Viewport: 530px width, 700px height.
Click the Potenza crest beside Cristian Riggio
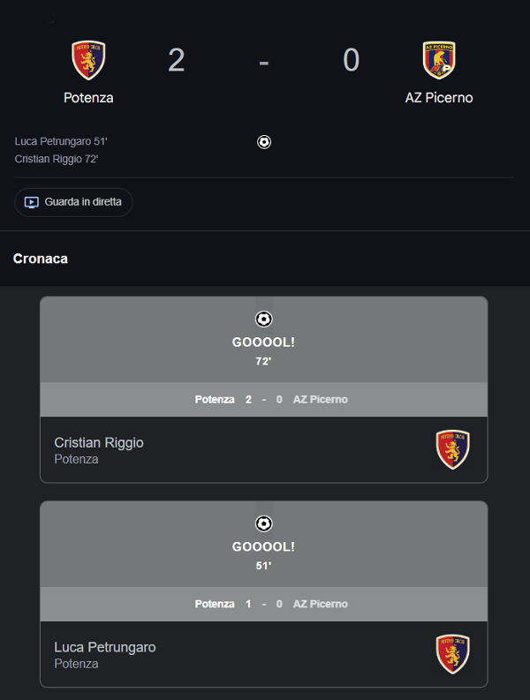pos(452,449)
